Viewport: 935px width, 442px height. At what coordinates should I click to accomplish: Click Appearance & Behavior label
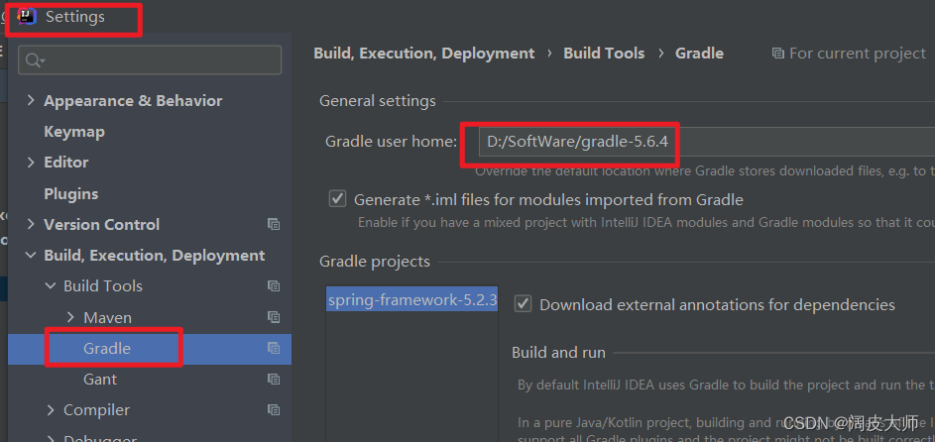(x=133, y=101)
